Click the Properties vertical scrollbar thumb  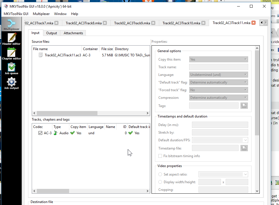coord(257,93)
